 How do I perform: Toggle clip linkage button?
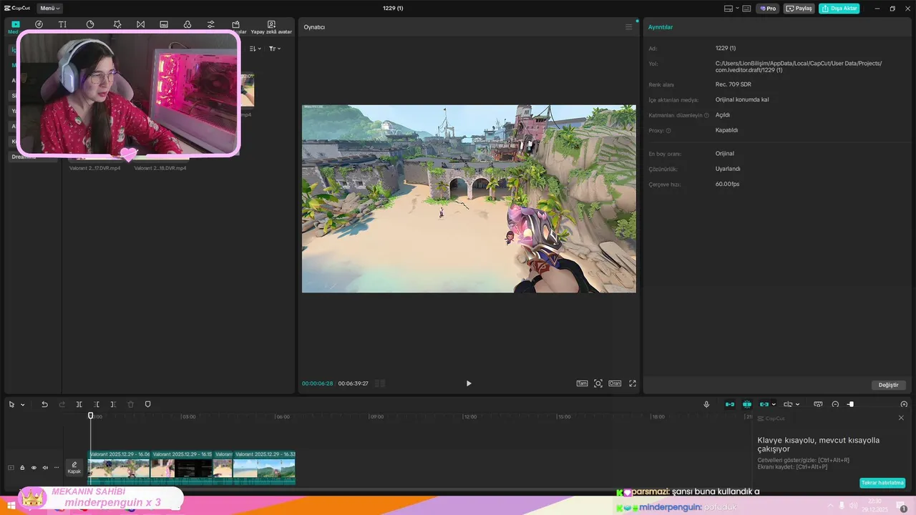(x=764, y=405)
